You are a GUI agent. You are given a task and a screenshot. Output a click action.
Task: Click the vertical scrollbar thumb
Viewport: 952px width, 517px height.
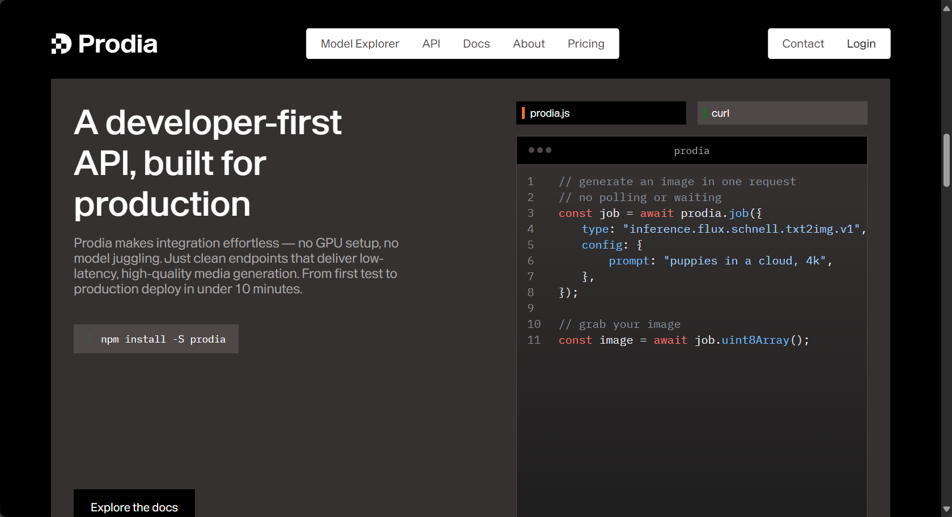(946, 160)
